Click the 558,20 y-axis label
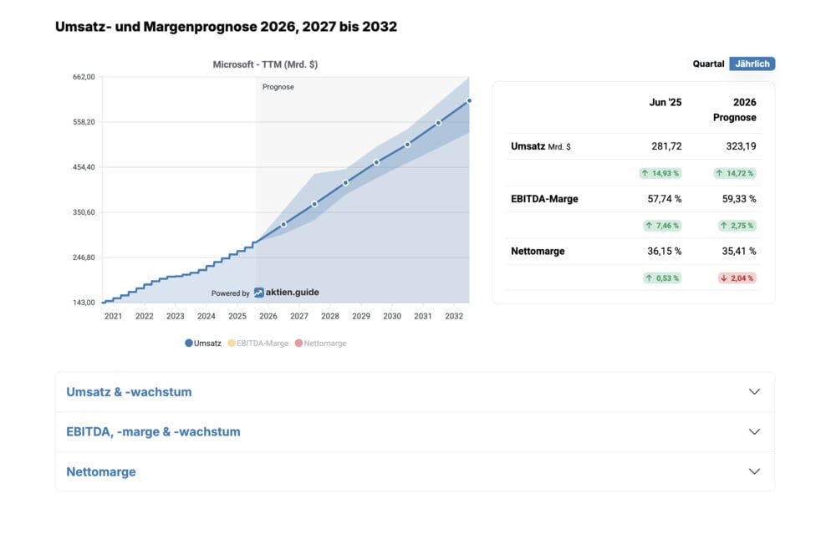Viewport: 826px width, 535px height. [x=84, y=122]
